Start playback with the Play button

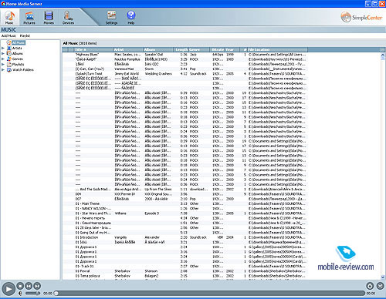pyautogui.click(x=8, y=289)
